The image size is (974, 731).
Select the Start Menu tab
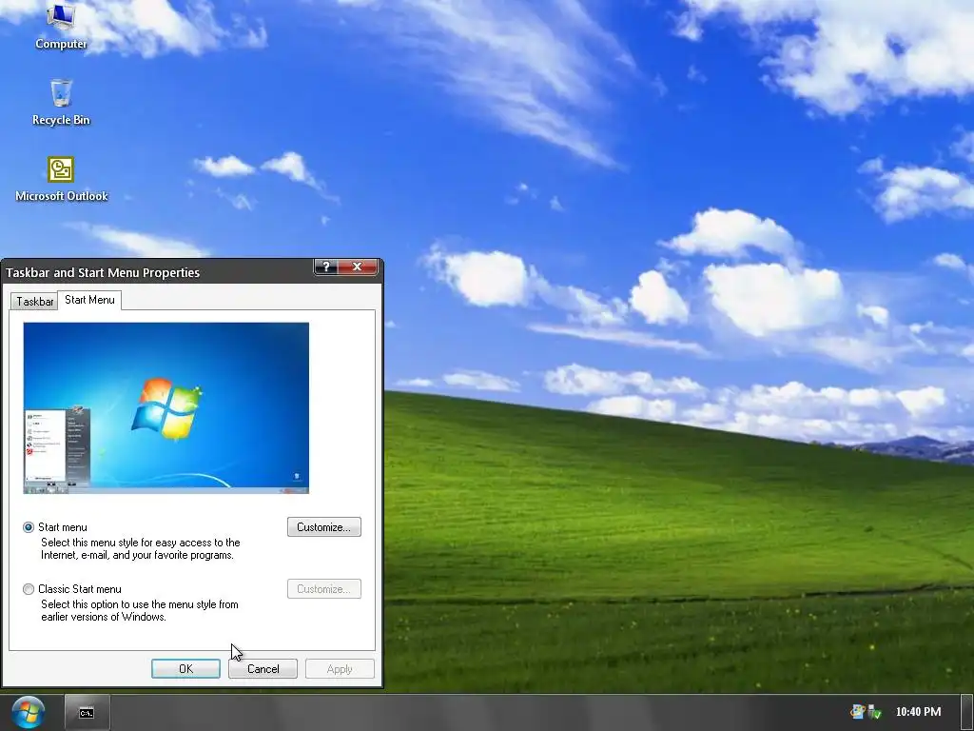[89, 300]
